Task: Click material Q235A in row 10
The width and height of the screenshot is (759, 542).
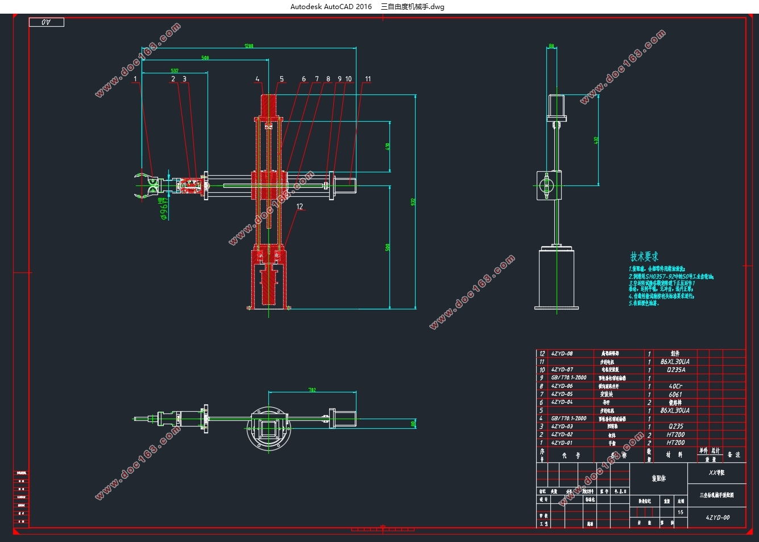Action: pyautogui.click(x=676, y=370)
